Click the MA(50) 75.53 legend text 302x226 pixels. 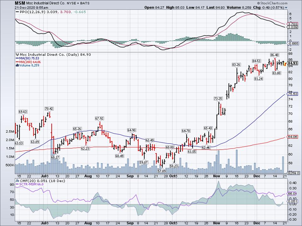(29, 58)
